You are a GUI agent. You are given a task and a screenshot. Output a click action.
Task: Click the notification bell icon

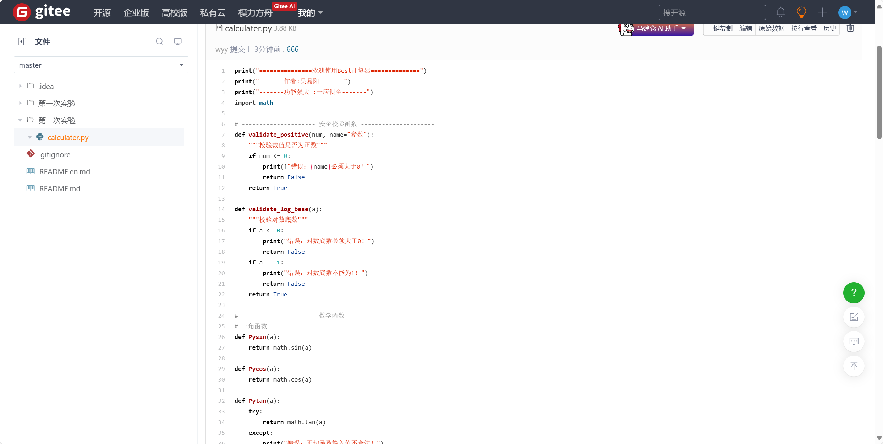click(x=780, y=13)
